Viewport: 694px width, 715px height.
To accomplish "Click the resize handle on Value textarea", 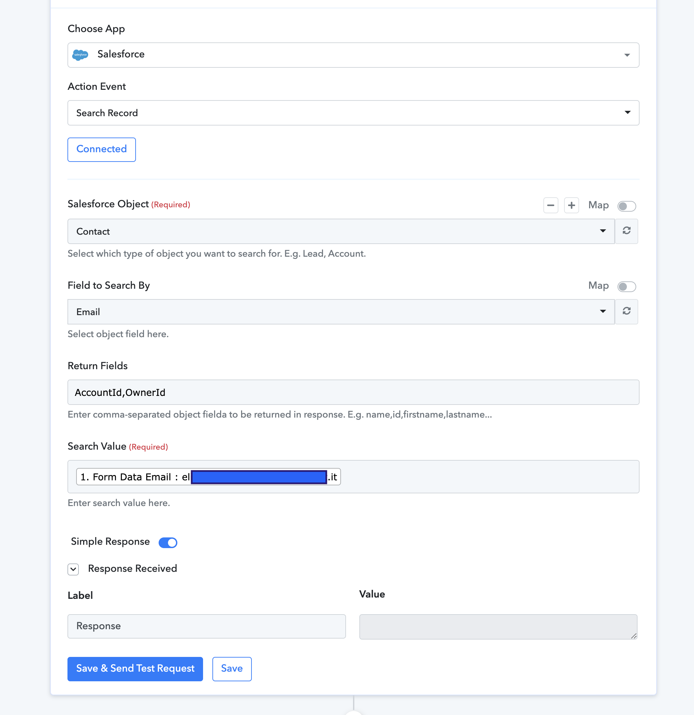I will [634, 636].
